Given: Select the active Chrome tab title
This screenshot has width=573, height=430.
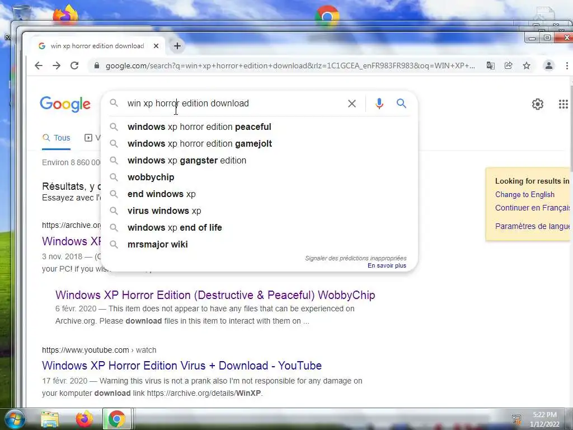Looking at the screenshot, I should coord(97,46).
